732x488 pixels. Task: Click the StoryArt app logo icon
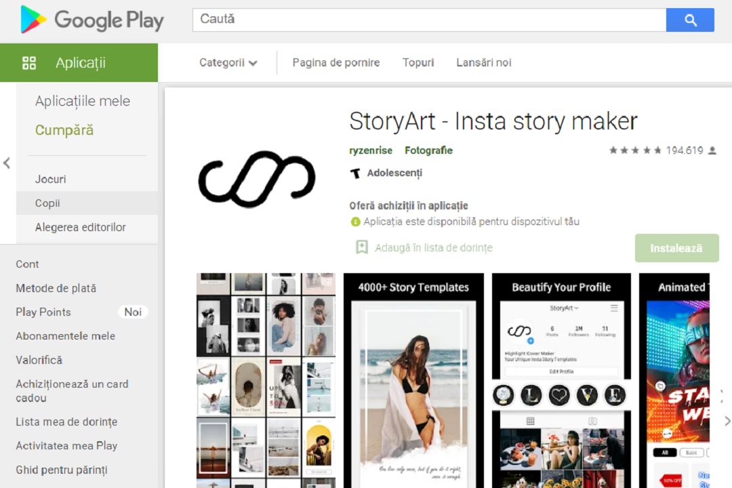pos(257,178)
